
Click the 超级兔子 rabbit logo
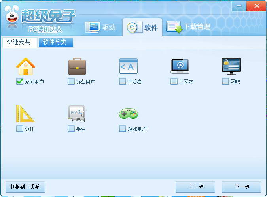[12, 15]
